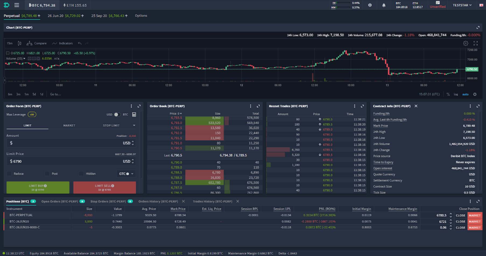This screenshot has height=256, width=486.
Task: Click the Unverified ID card icon
Action: coord(438,3)
